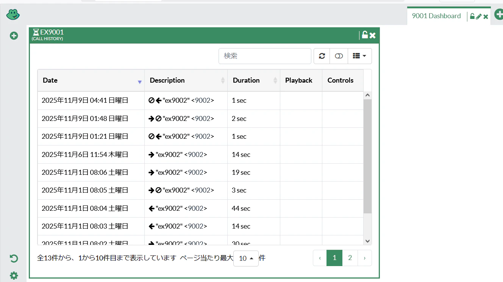
Task: Click the 9002 number in the 08:04 row
Action: [x=195, y=208]
